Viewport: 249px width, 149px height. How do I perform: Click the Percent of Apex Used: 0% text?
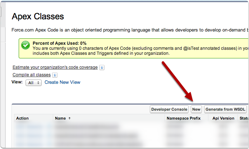[60, 43]
